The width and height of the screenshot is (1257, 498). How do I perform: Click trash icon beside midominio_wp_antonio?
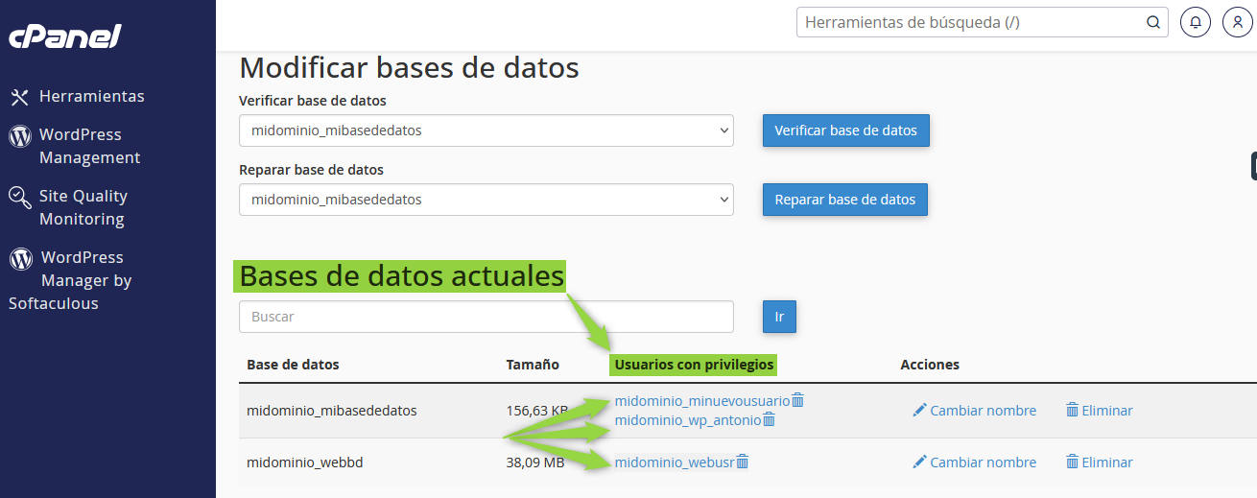point(769,420)
